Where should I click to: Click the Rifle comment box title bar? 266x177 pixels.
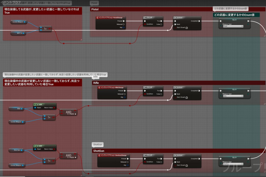tap(179, 83)
